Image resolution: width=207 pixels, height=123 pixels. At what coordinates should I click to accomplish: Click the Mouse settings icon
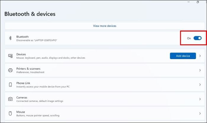click(x=10, y=113)
